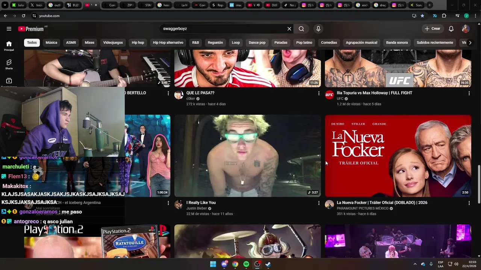Image resolution: width=481 pixels, height=270 pixels.
Task: Click the Crear button
Action: pos(433,28)
